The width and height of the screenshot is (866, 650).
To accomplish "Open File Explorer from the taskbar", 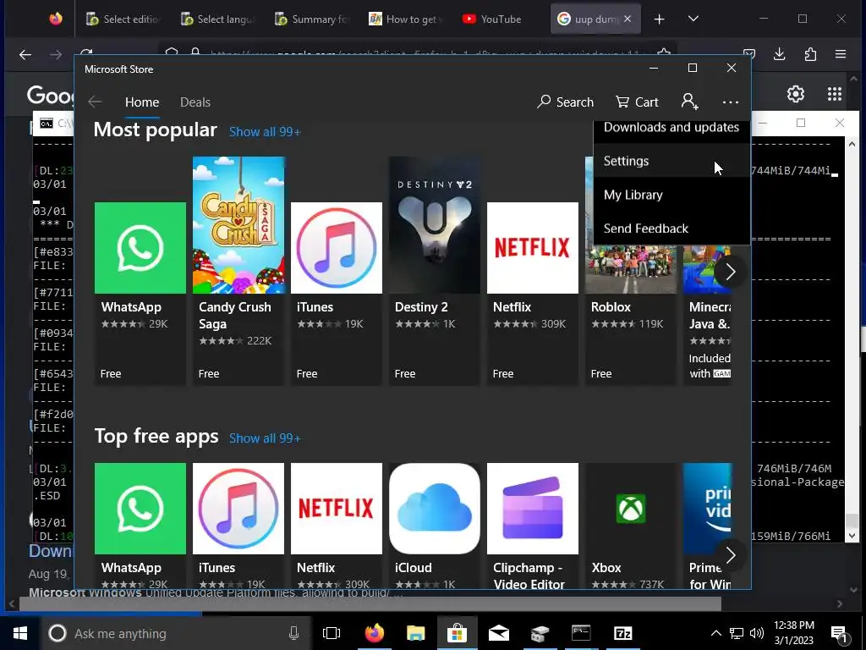I will [415, 633].
